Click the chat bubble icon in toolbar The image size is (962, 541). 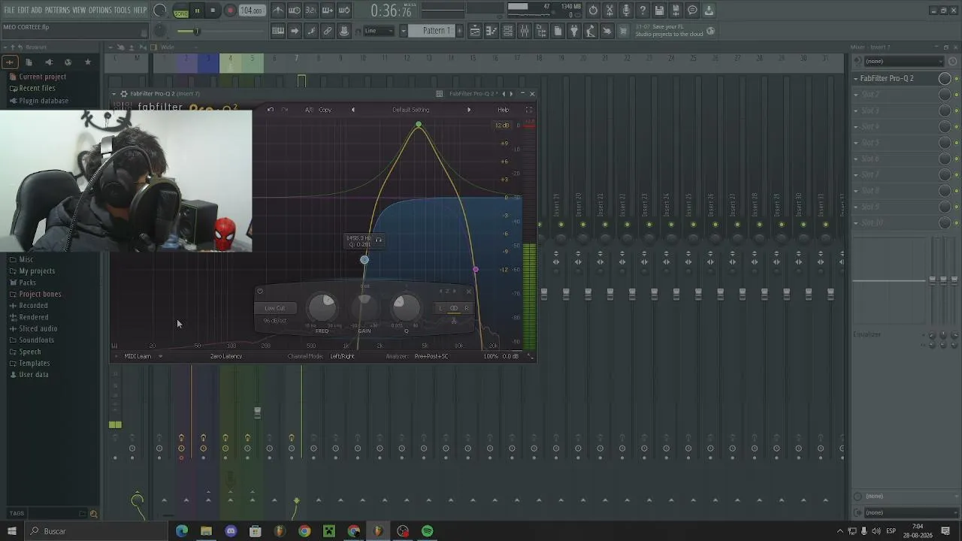click(x=692, y=11)
